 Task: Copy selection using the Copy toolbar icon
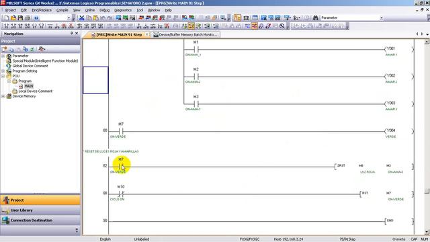pos(89,18)
